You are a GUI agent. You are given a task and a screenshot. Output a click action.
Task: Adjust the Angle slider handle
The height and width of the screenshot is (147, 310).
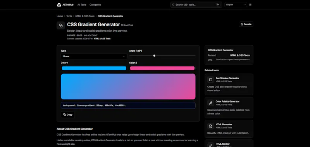pyautogui.click(x=154, y=56)
